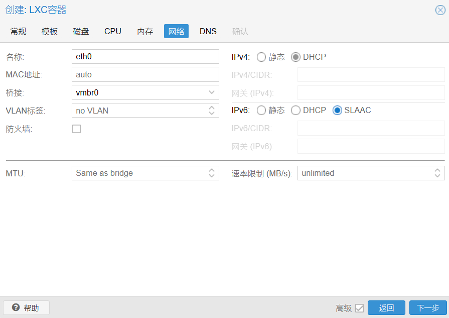The height and width of the screenshot is (318, 449).
Task: Switch to the 磁盘 tab
Action: click(x=80, y=31)
